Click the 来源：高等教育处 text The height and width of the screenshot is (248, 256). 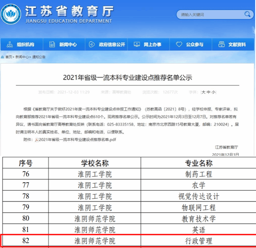tap(116, 92)
